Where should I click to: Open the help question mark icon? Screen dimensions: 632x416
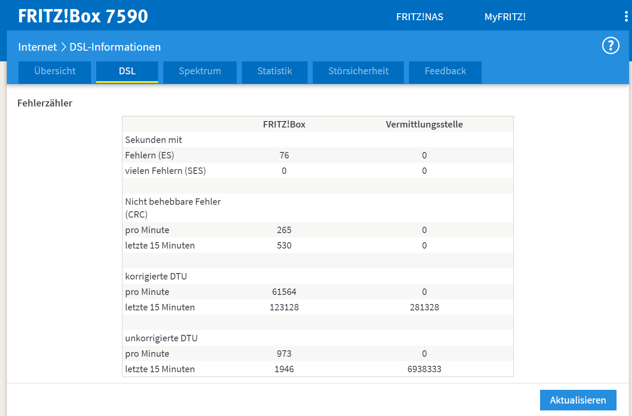click(611, 46)
